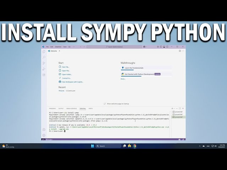Toggle the bottom panel visibility

click(x=164, y=47)
